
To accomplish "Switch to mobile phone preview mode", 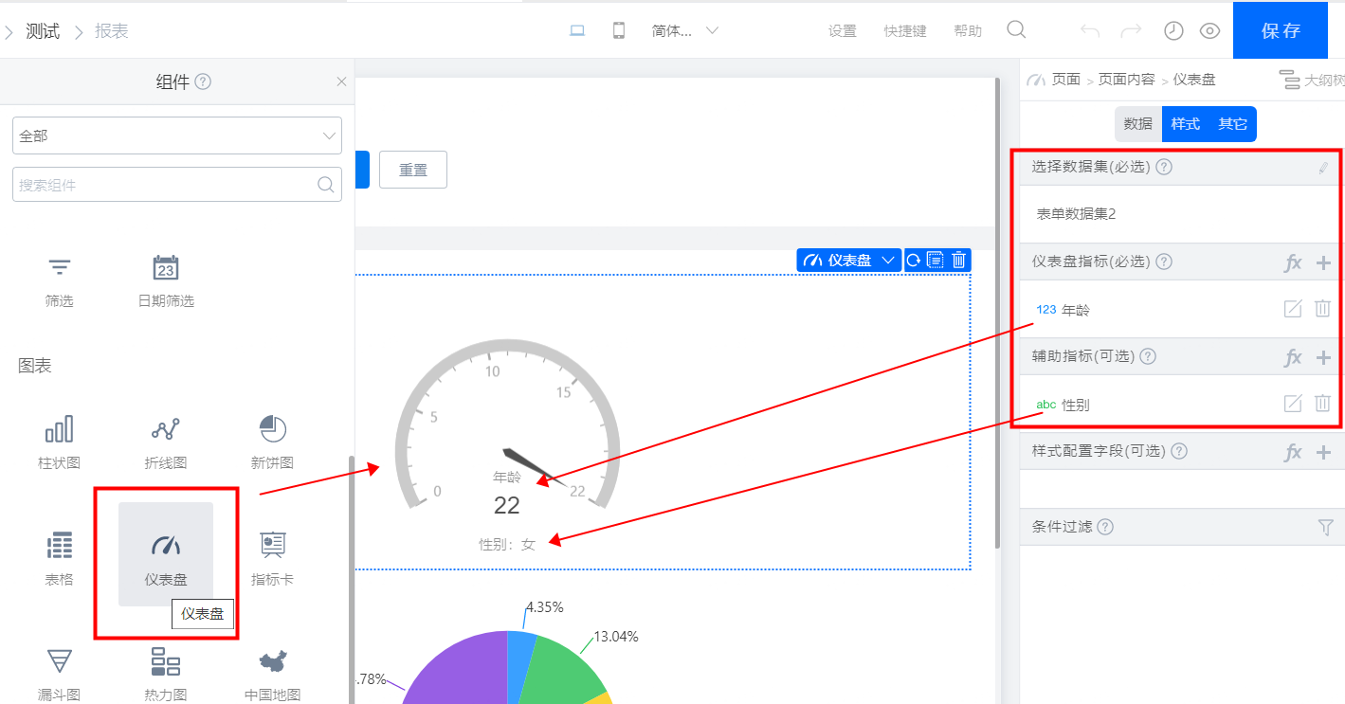I will click(619, 30).
